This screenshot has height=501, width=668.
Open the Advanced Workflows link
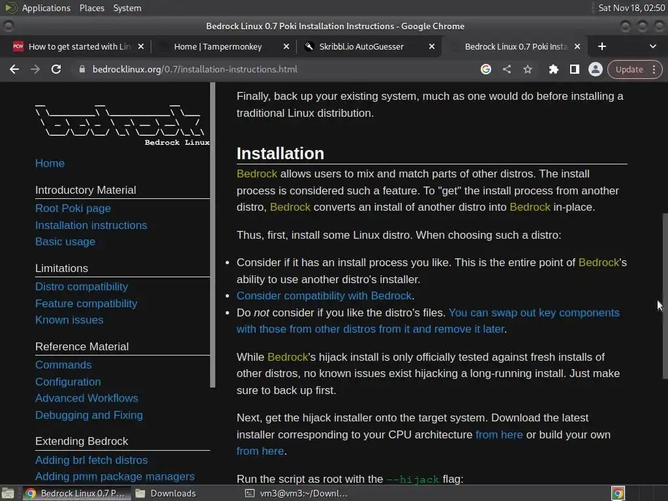tap(87, 398)
